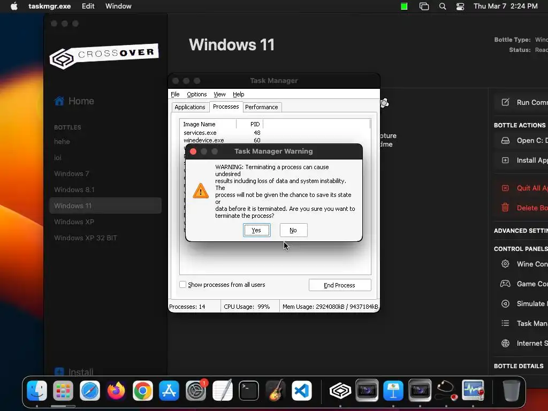Screen dimensions: 548x411
Task: Launch Firefox from the Dock
Action: click(116, 390)
